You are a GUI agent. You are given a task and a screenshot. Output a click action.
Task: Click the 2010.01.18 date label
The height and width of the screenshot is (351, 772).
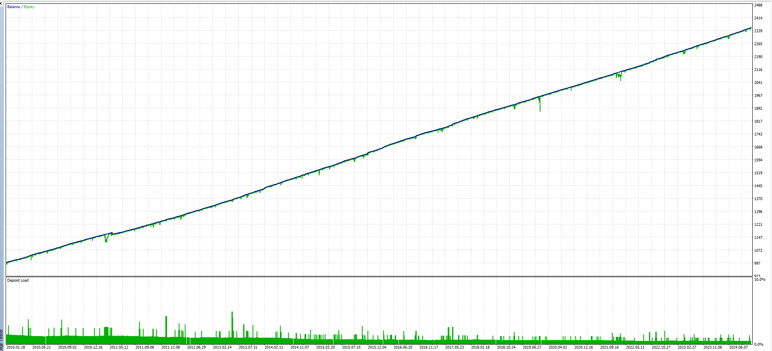(16, 347)
